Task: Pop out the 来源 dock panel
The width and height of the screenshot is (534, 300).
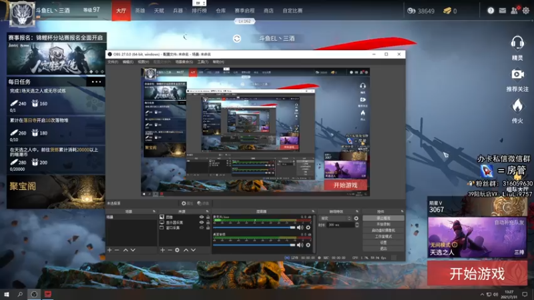Action: click(207, 211)
